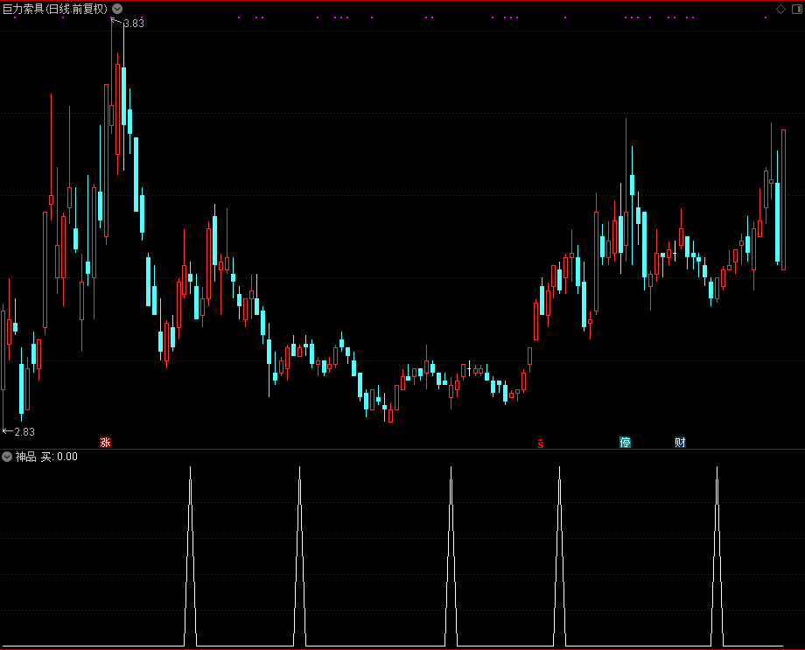The width and height of the screenshot is (805, 650).
Task: Open the dropdown arrow beside 巨力索具 title
Action: (x=117, y=9)
